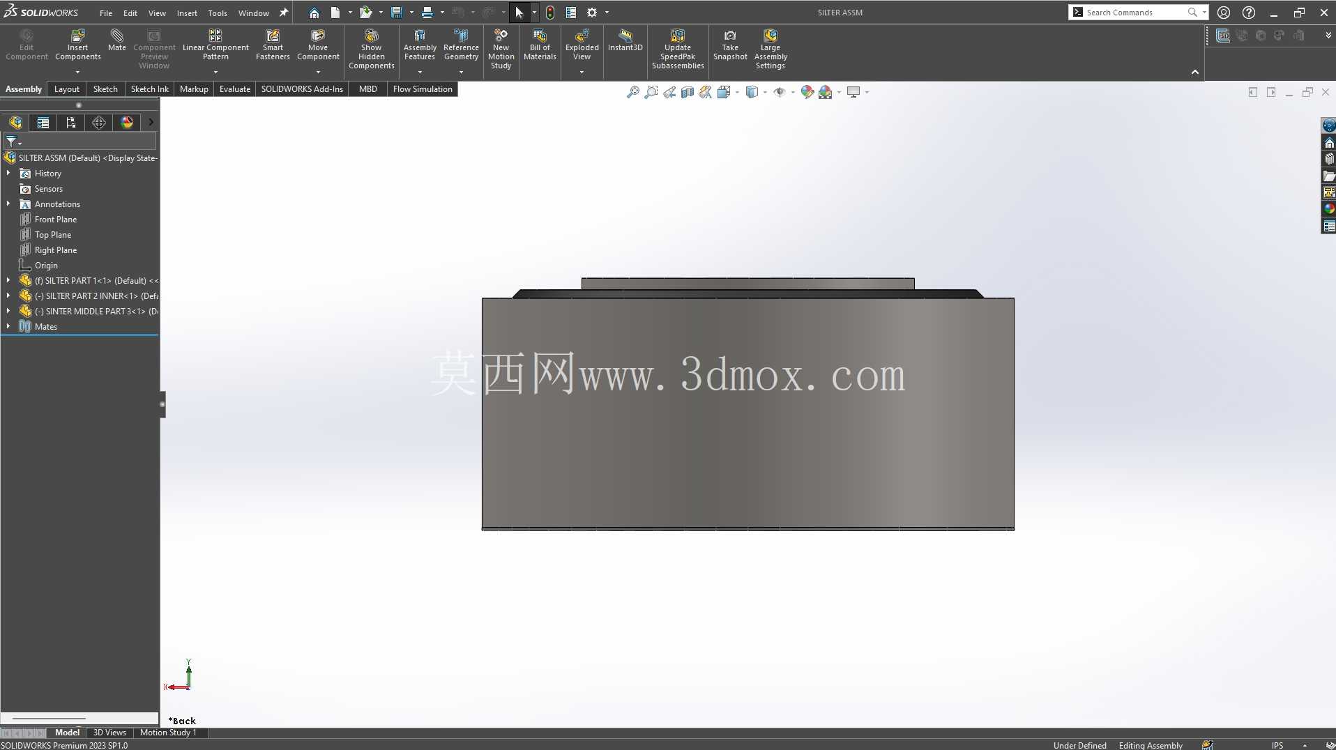
Task: Open the ConfigurationManager tab
Action: point(71,123)
